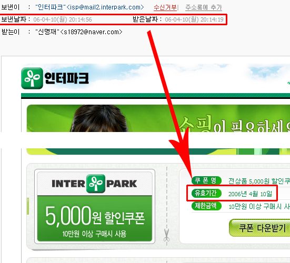Click the 전상품 5,000원 할인쿠폰 coupon name text
Screen dimensions: 290x263
(x=259, y=181)
